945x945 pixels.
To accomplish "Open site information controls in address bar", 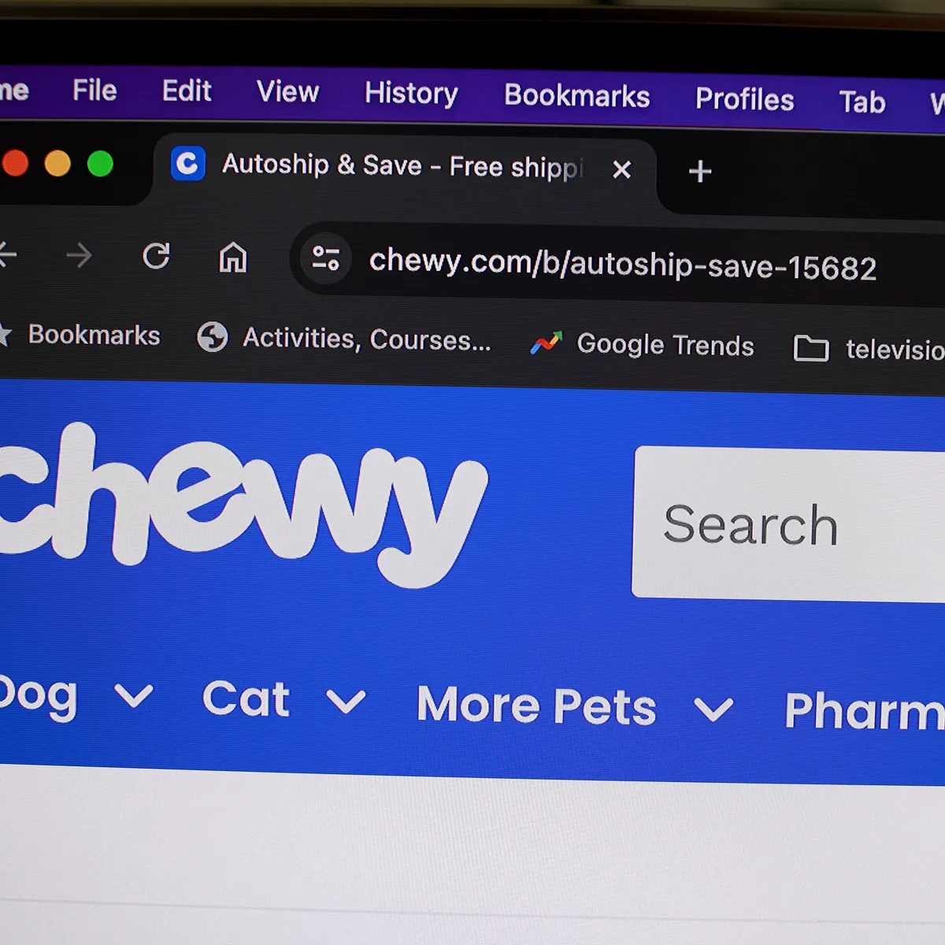I will (325, 258).
